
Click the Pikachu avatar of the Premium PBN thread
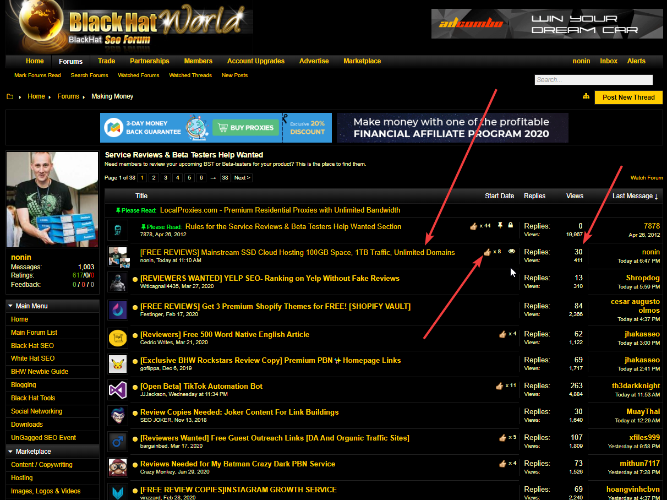(x=118, y=364)
